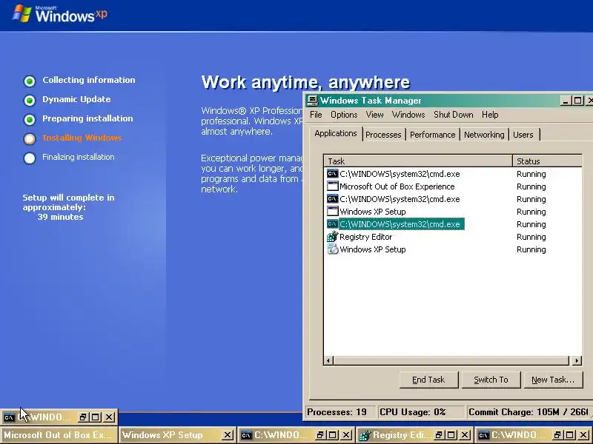This screenshot has height=444, width=593.
Task: Click the Finalizing installation step label
Action: 79,157
